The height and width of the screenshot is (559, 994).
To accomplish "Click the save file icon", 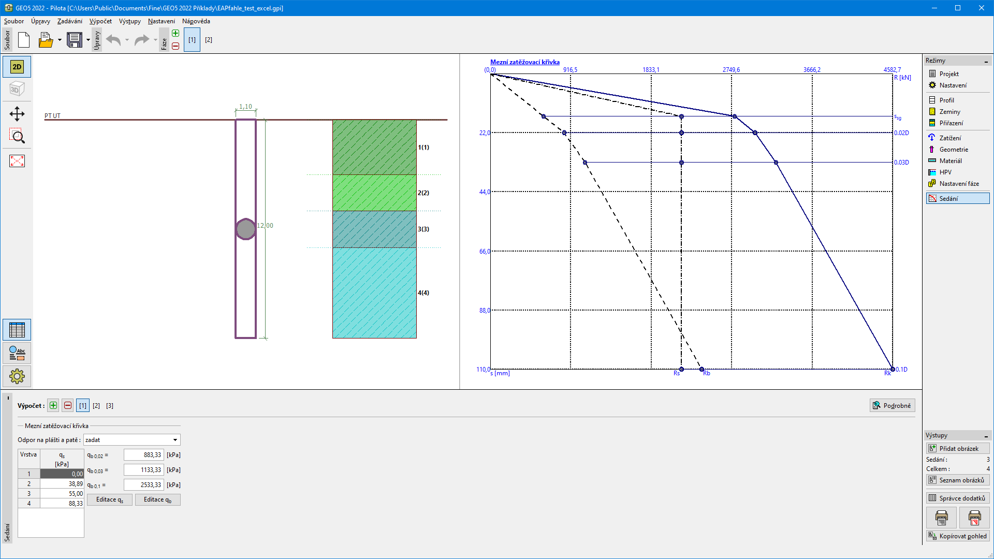I will [x=75, y=40].
